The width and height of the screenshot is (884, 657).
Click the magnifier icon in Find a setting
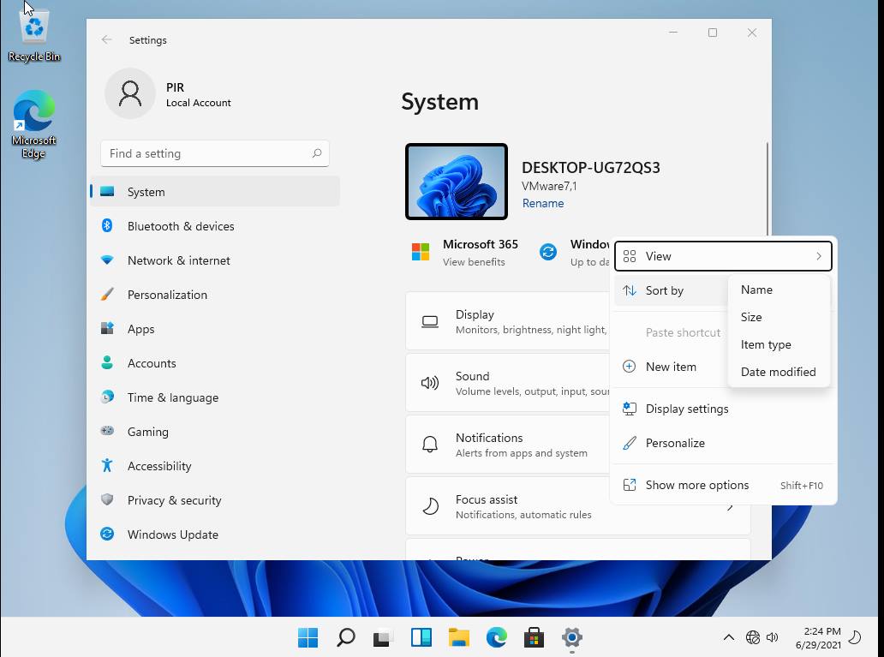(x=317, y=152)
